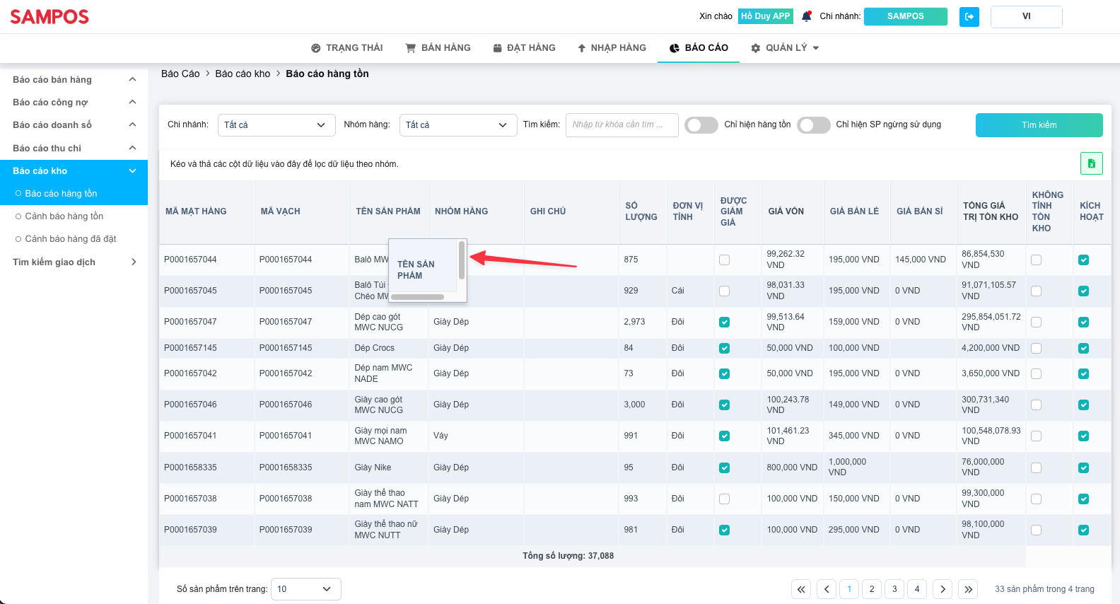Click the vertical scrollbar in popup
The image size is (1120, 604).
coord(462,260)
